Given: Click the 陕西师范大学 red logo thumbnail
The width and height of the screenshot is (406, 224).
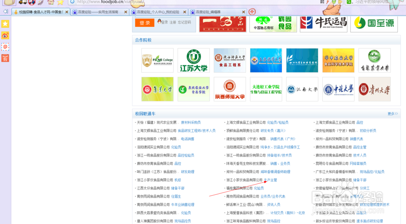Looking at the screenshot, I should [230, 89].
